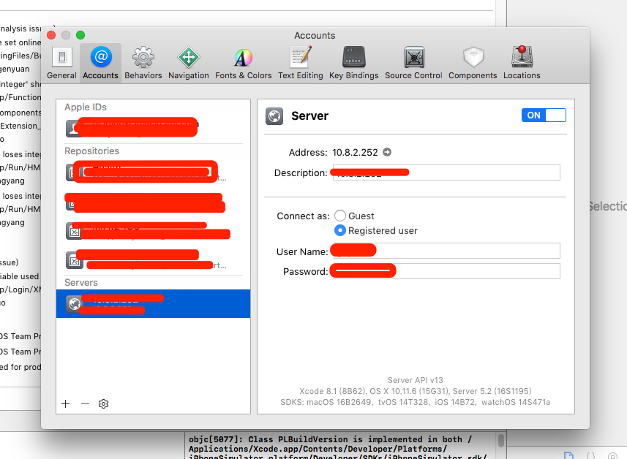Open the General preferences pane
Viewport: 627px width, 459px height.
pos(61,63)
